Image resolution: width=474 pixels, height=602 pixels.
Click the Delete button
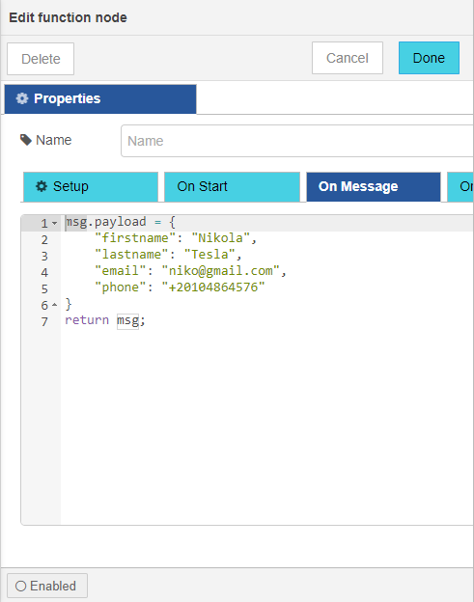click(x=41, y=59)
